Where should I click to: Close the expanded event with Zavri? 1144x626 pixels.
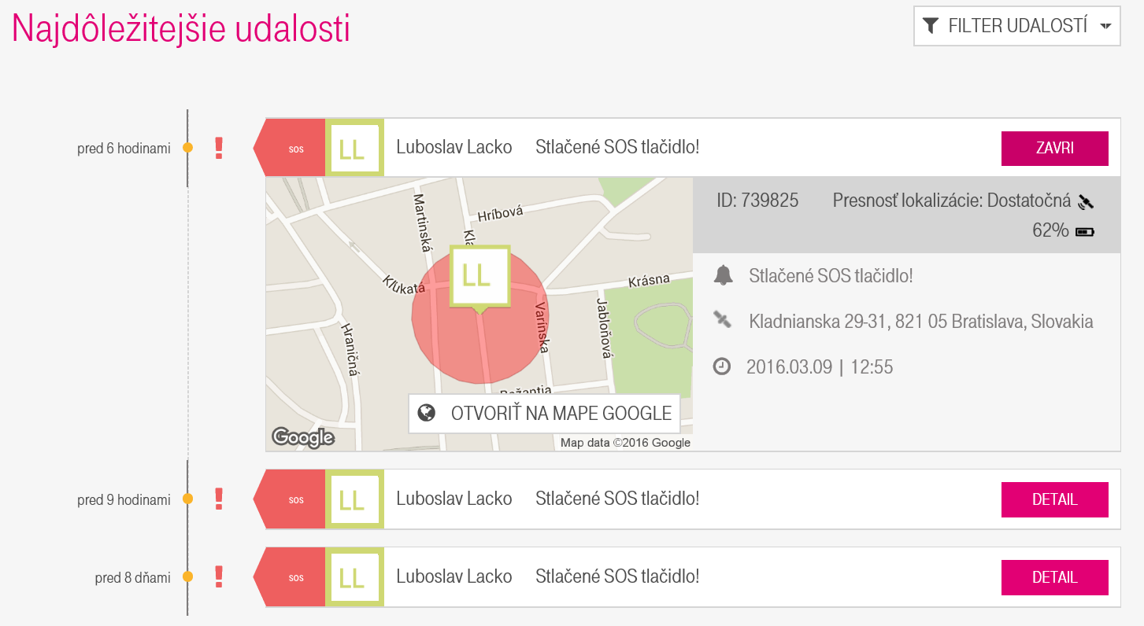[1054, 148]
